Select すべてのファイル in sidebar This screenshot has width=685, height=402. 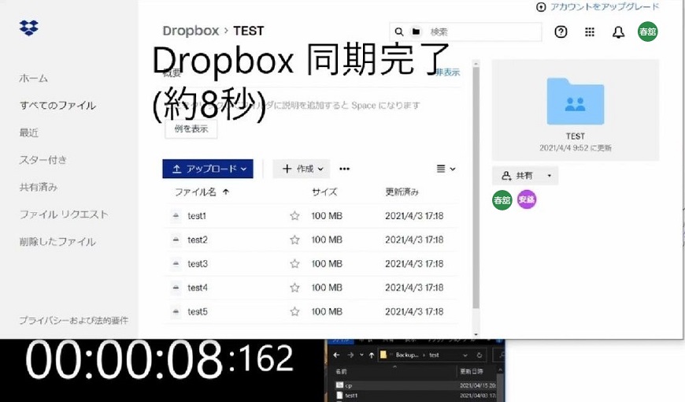57,106
